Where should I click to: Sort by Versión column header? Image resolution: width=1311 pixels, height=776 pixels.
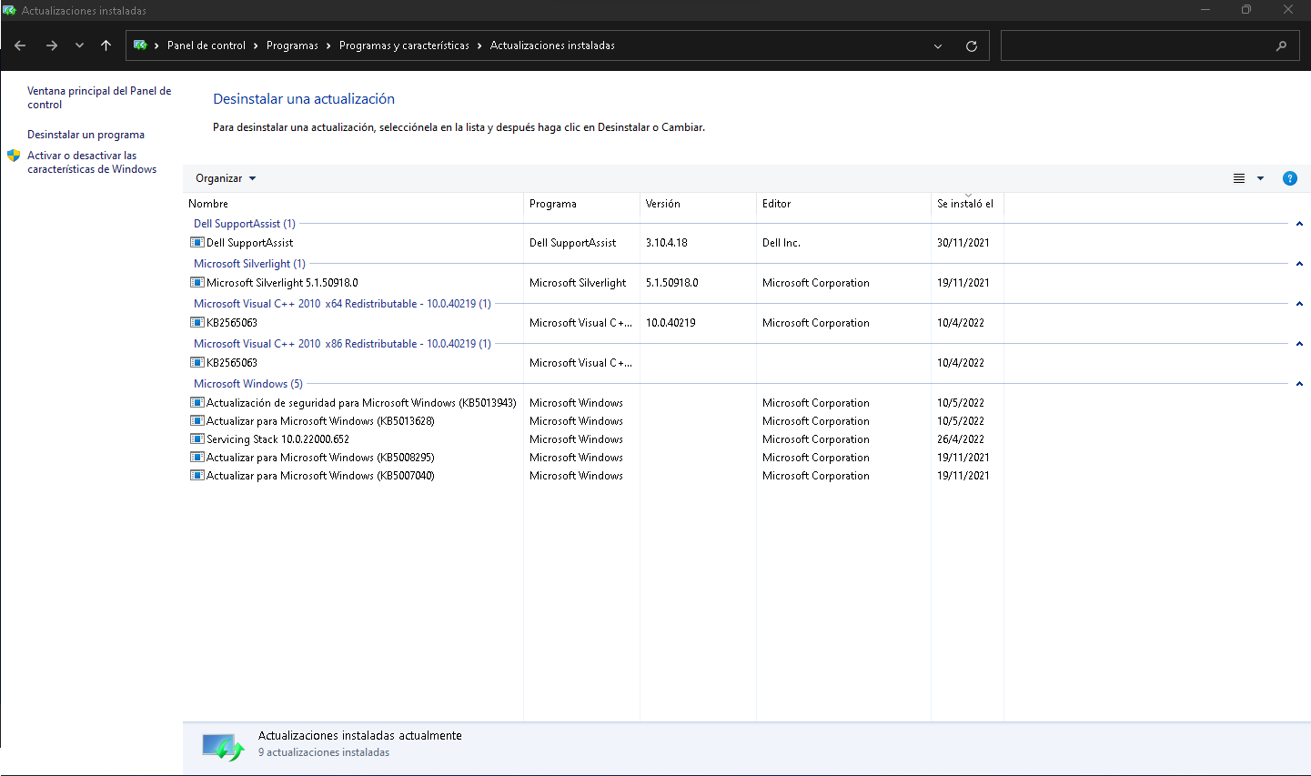click(x=698, y=204)
